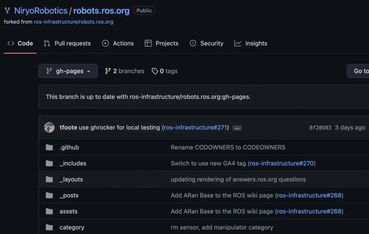View the 2 branches list

(x=125, y=71)
